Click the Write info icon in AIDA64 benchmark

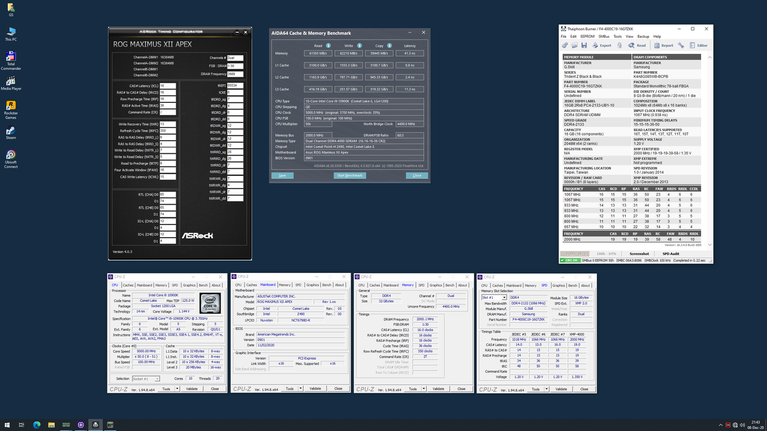[360, 45]
